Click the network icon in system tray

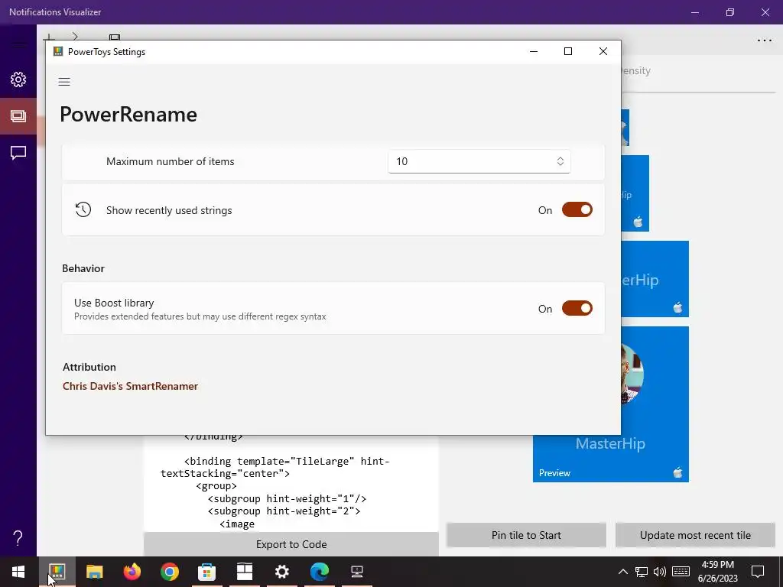click(642, 572)
